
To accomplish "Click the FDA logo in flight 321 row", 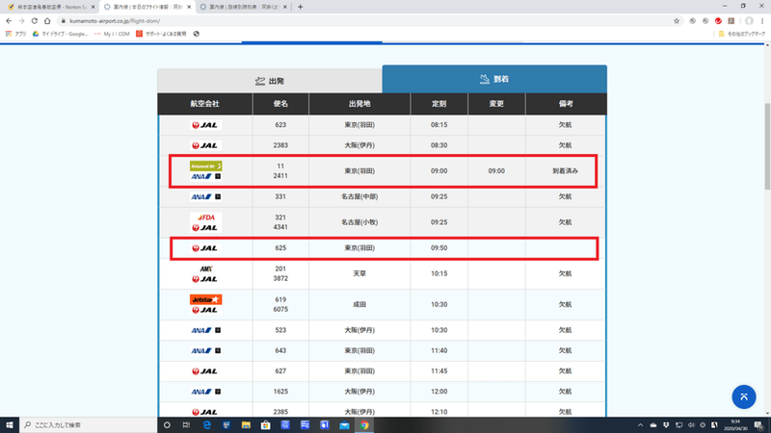I will (205, 217).
